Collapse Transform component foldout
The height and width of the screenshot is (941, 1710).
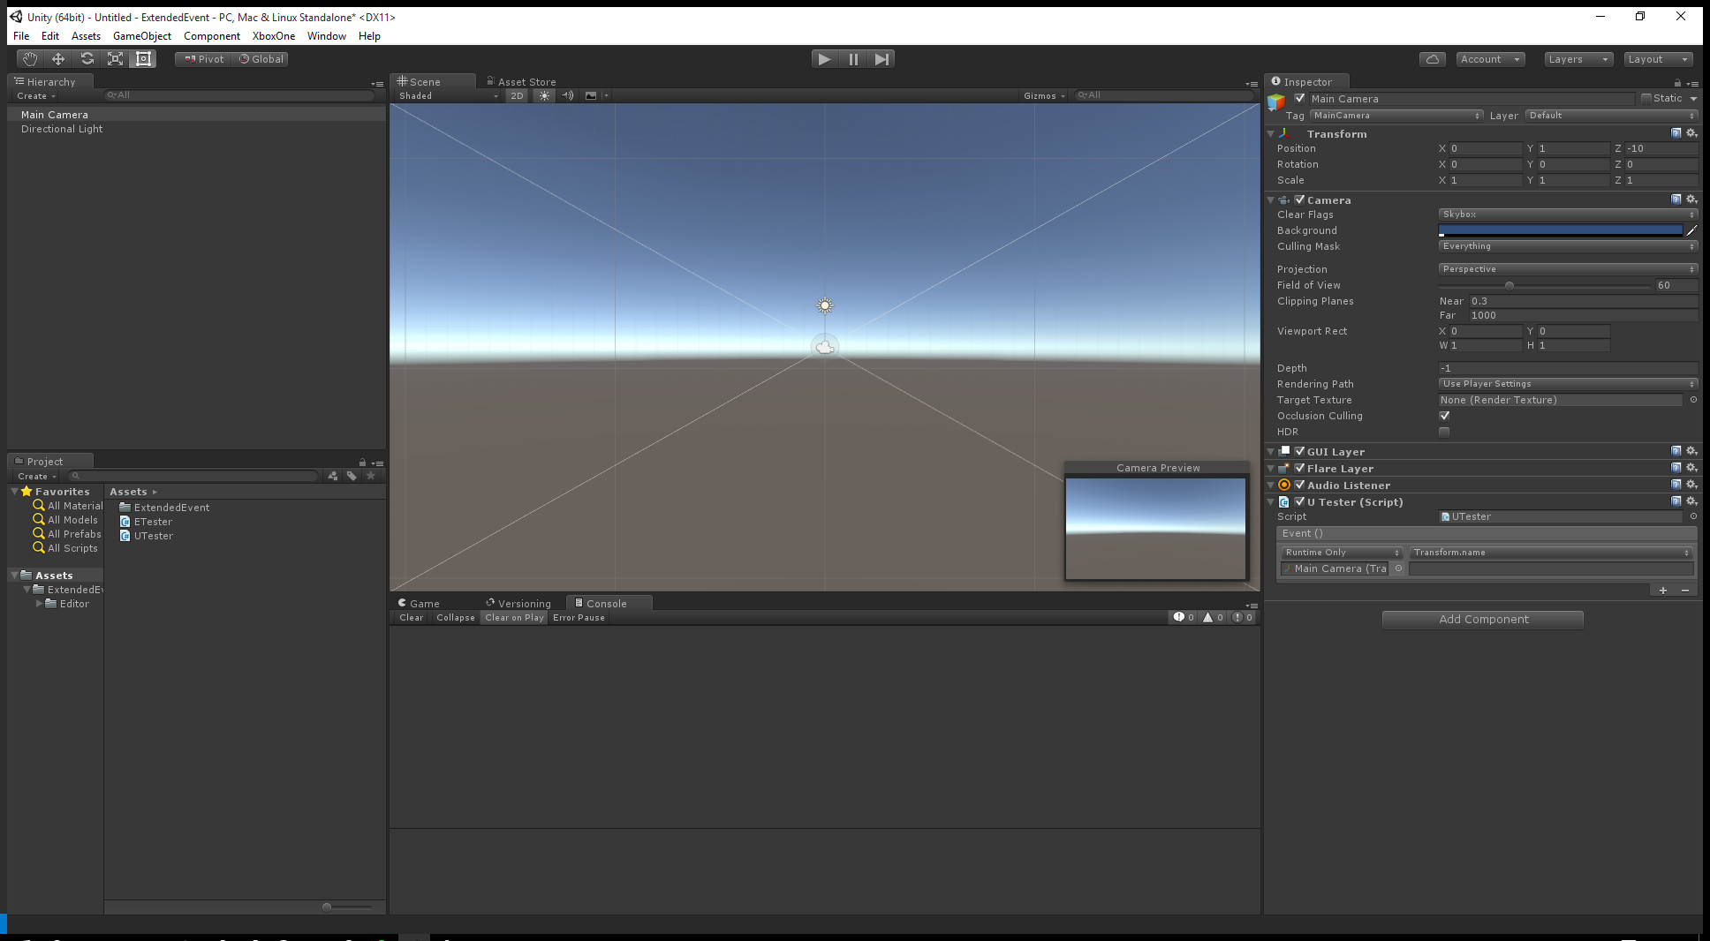pyautogui.click(x=1271, y=134)
